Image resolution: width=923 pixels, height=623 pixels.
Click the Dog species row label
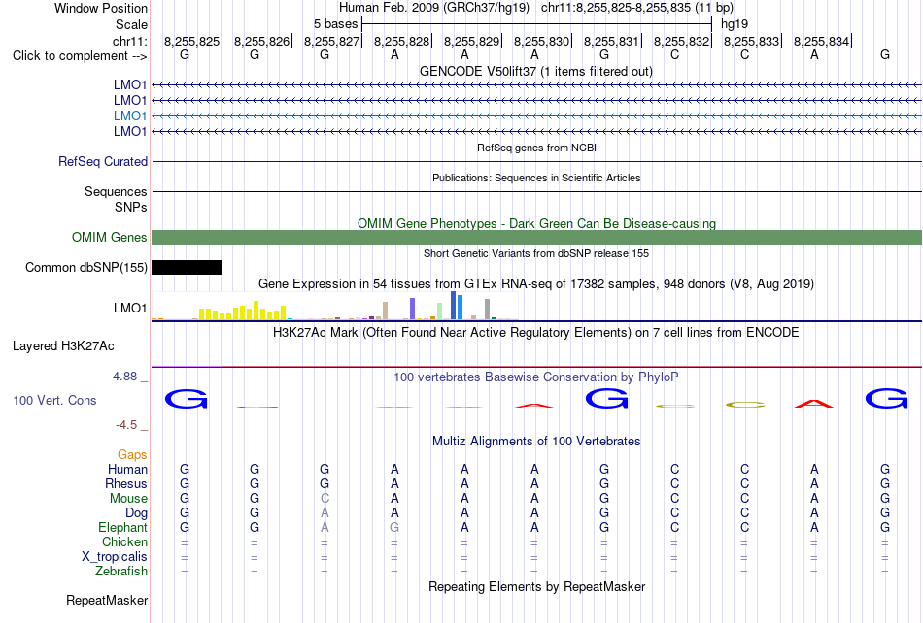tap(137, 513)
